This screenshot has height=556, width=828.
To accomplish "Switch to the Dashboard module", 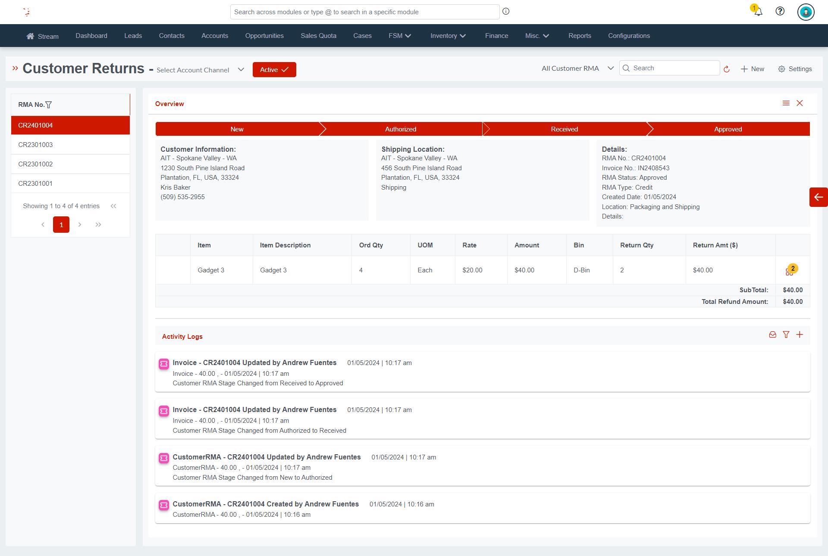I will pos(91,36).
